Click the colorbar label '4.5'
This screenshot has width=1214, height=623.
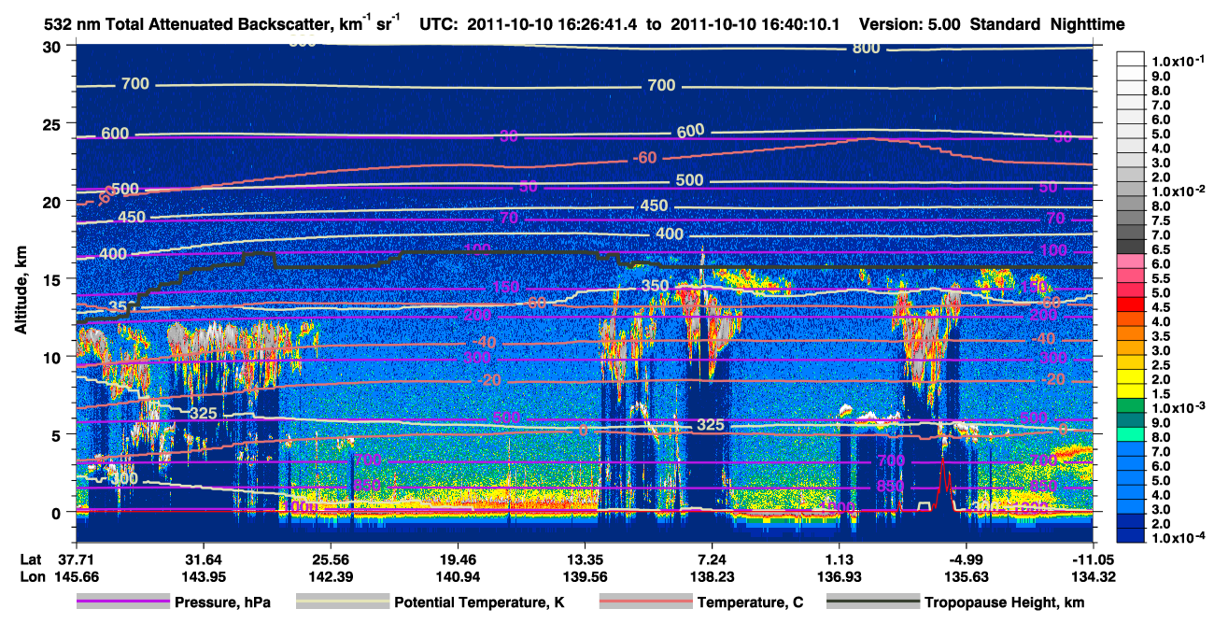(1161, 307)
